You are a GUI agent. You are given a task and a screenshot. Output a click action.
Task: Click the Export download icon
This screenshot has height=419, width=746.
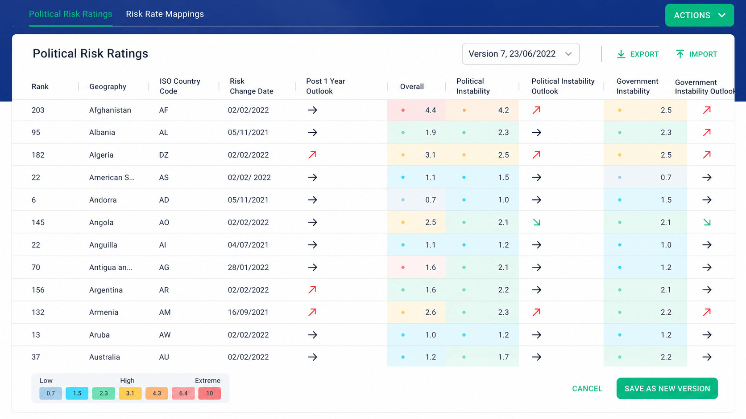coord(621,54)
